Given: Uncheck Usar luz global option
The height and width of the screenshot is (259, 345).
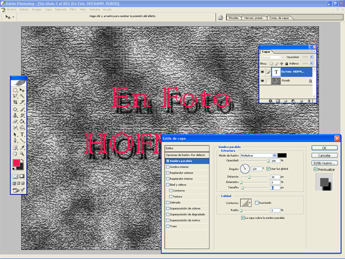Looking at the screenshot, I should (268, 169).
